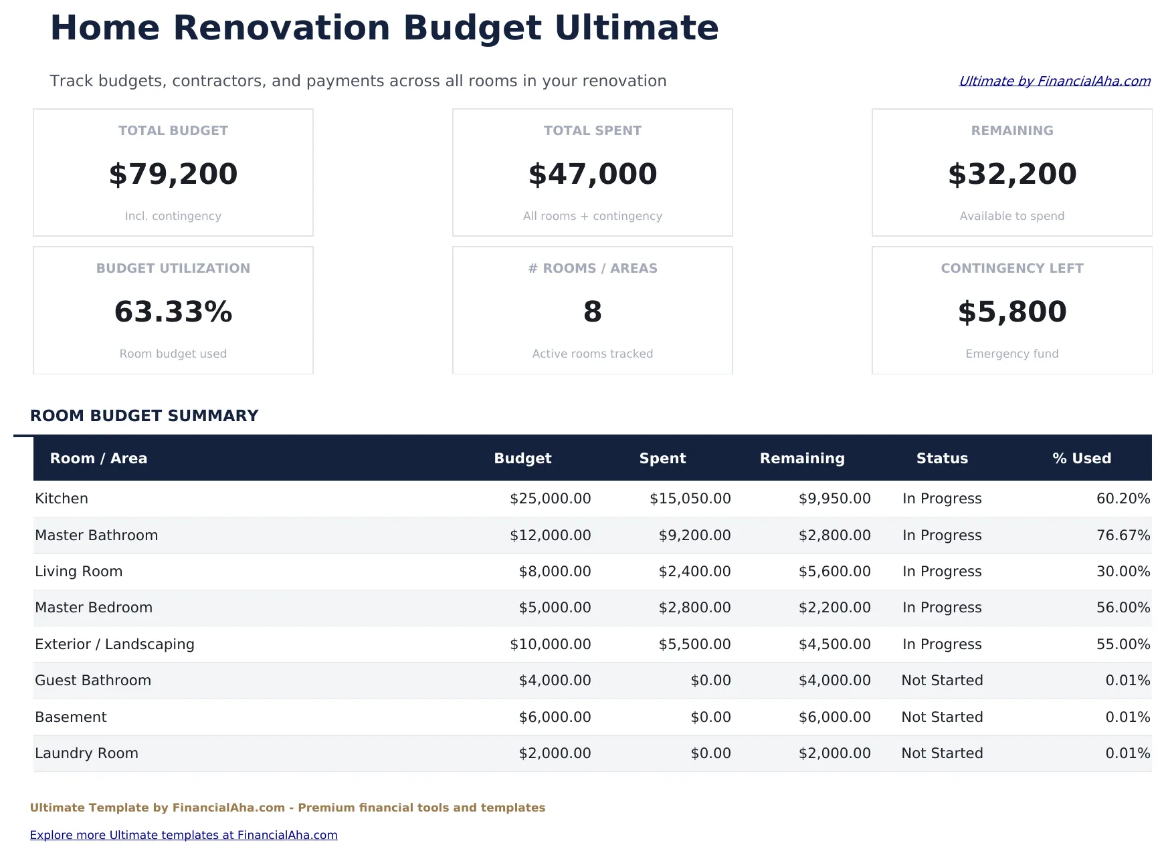Select the Master Bedroom spent value
This screenshot has width=1166, height=855.
[x=694, y=607]
